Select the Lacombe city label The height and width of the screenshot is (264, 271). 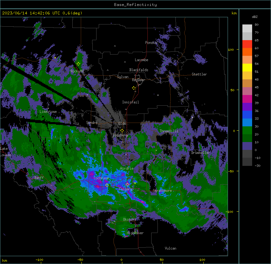click(x=141, y=60)
